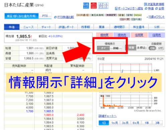This screenshot has width=167, height=130.
Task: Open 評価レポート tab
Action: (66, 27)
